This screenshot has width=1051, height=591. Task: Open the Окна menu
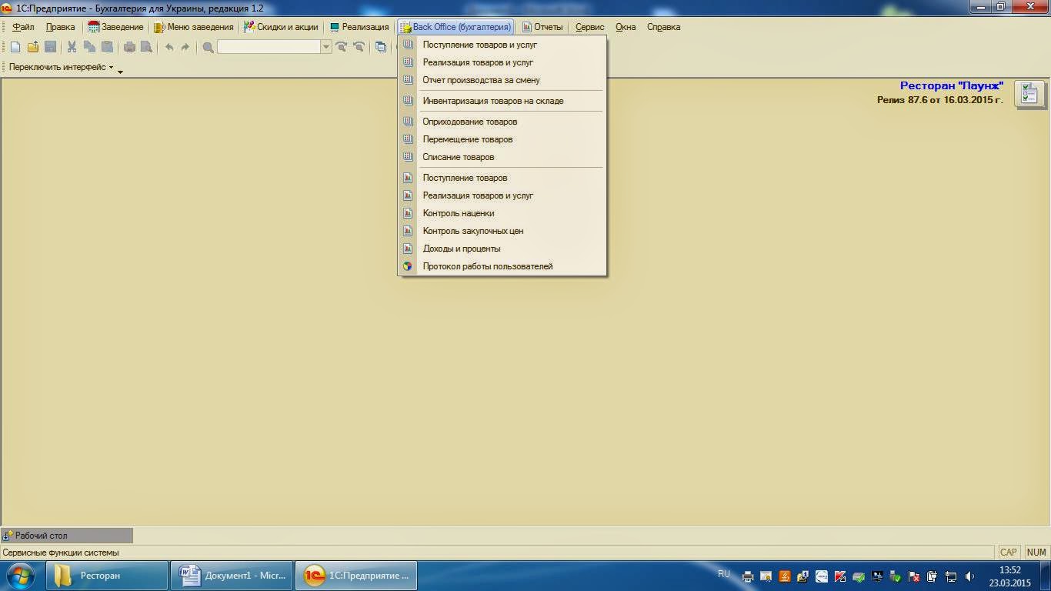click(626, 27)
